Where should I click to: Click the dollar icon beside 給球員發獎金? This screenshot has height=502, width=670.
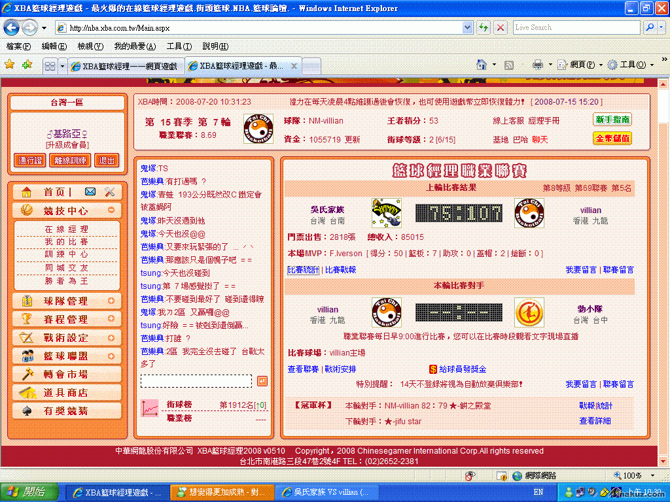tap(433, 369)
